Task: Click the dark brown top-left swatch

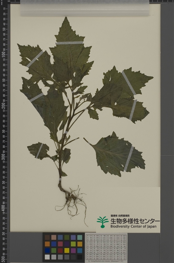Action: point(47,237)
